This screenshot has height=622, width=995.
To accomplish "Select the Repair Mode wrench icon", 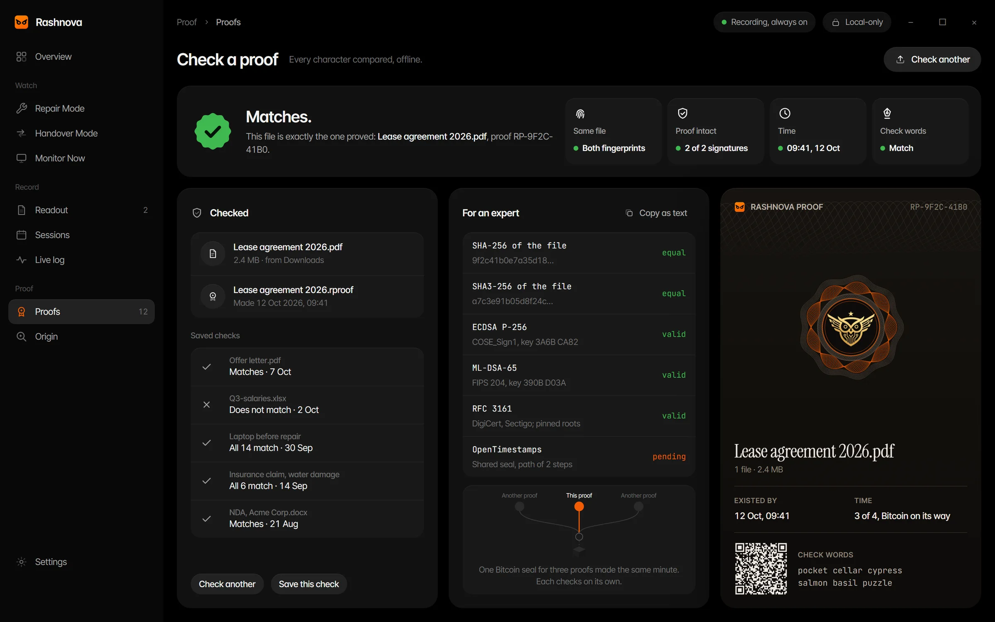I will [21, 109].
